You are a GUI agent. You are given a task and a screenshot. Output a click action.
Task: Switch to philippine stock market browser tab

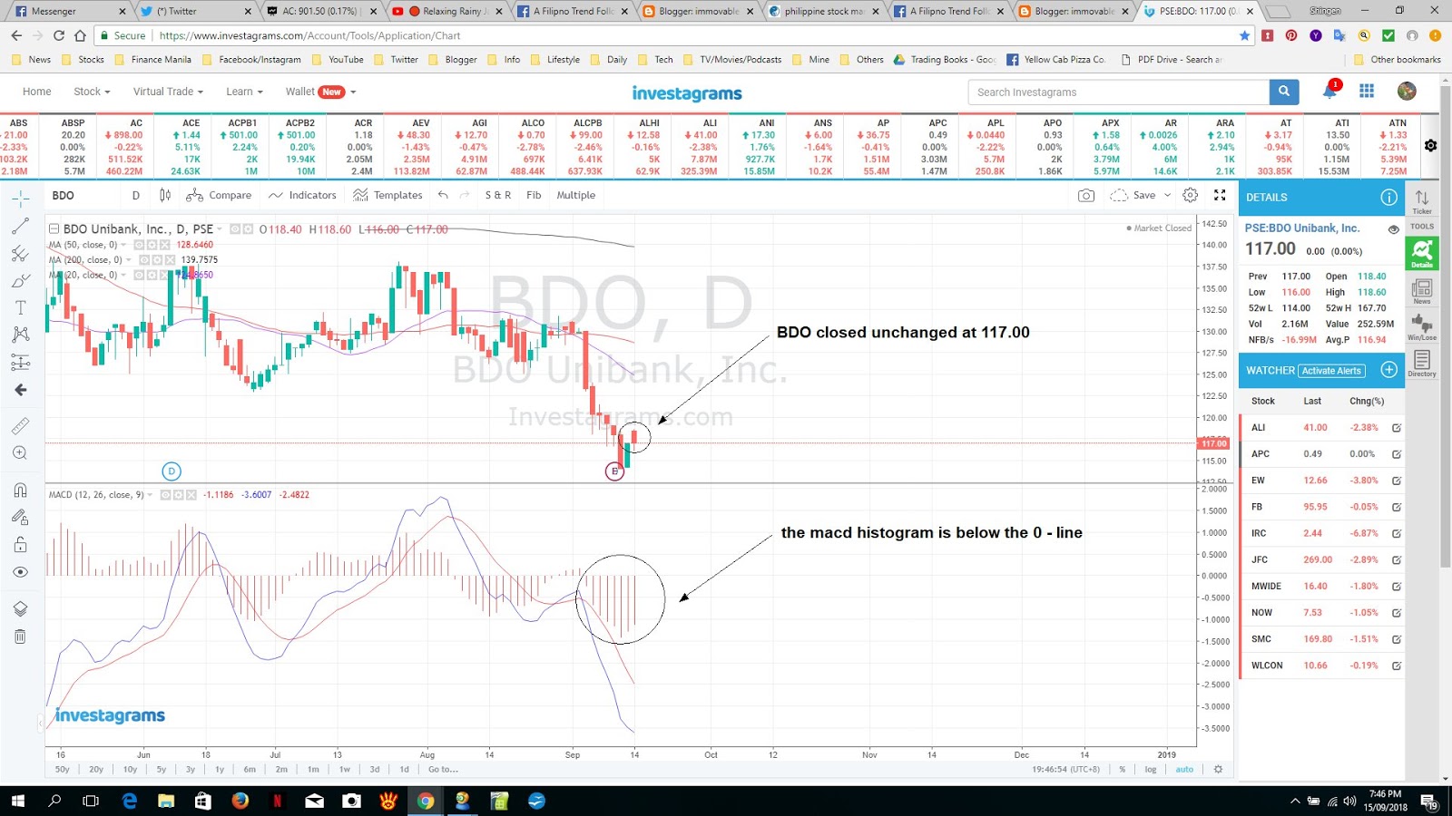(x=824, y=12)
